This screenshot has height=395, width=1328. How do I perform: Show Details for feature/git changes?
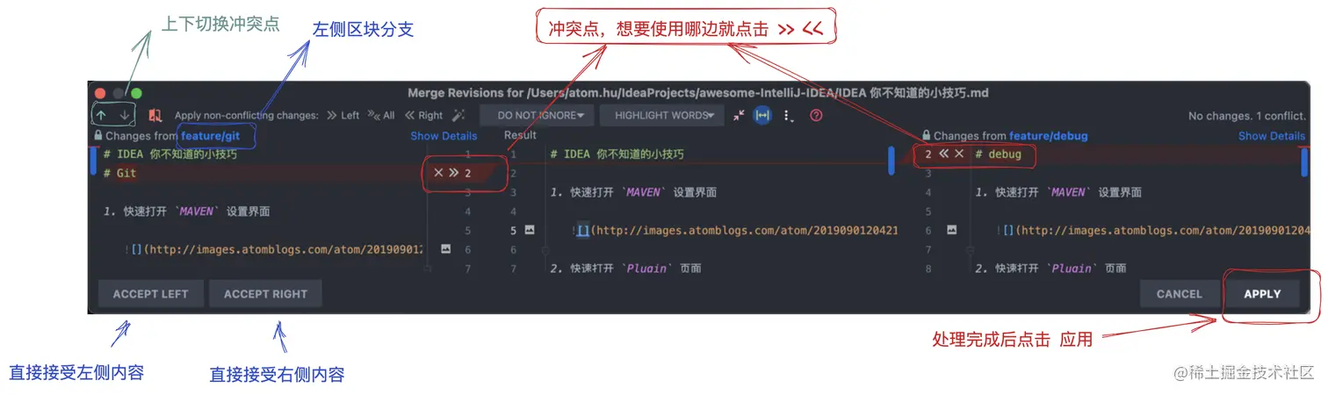tap(444, 136)
